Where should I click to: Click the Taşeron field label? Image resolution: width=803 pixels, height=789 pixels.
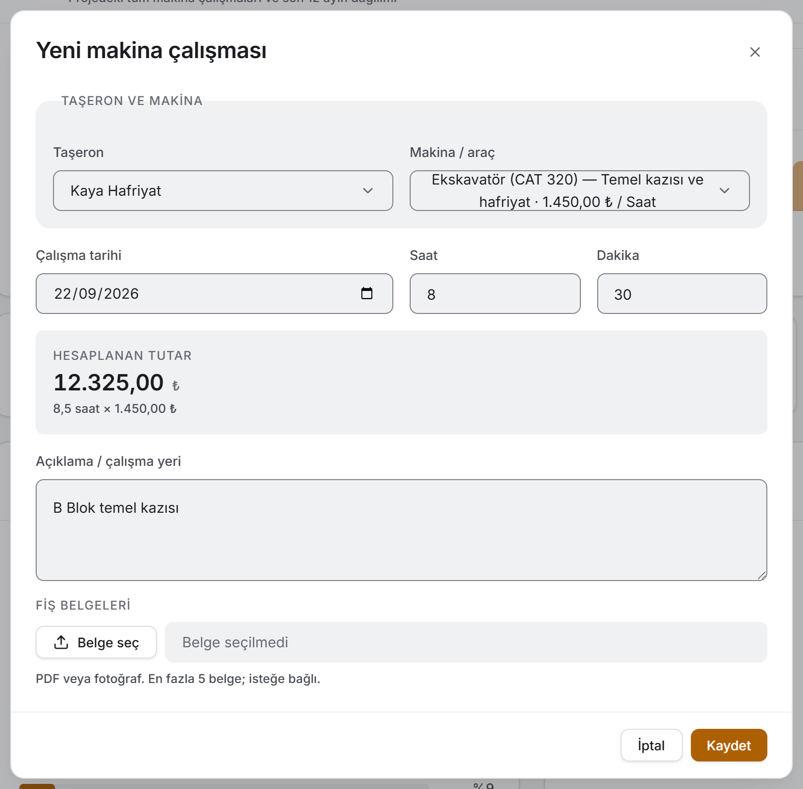coord(78,152)
